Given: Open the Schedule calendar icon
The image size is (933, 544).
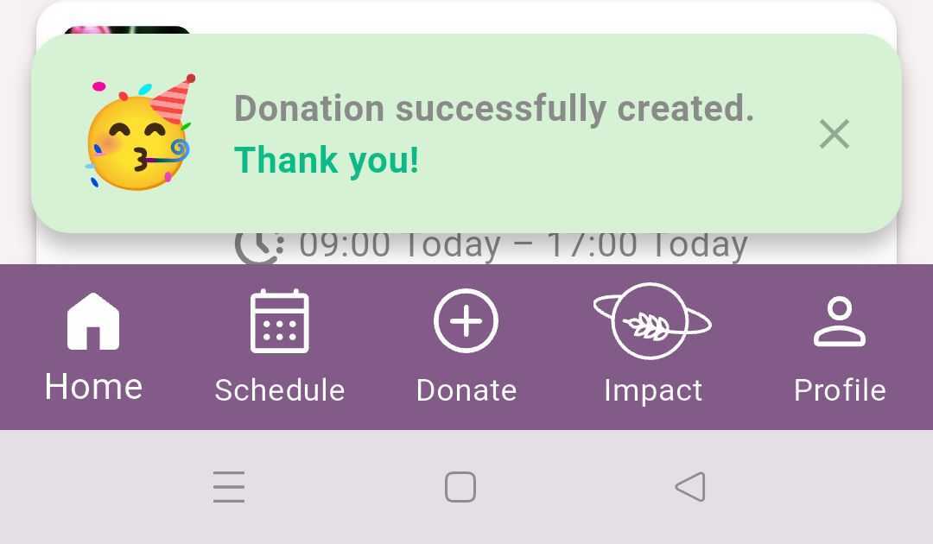Looking at the screenshot, I should click(279, 321).
